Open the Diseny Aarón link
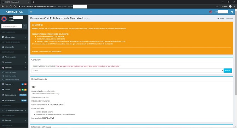The width and height of the screenshot is (237, 128). pos(57,51)
